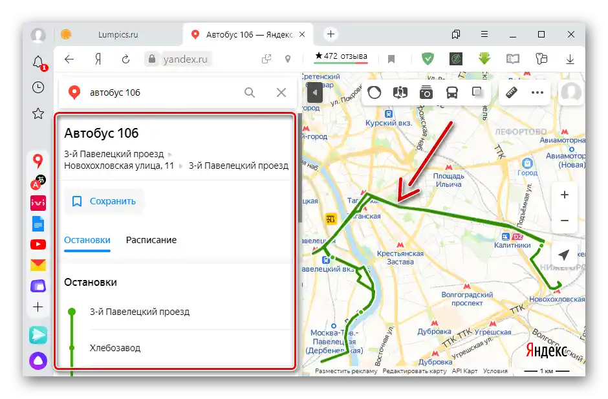
Task: Click the yandex.ru address field
Action: point(186,59)
